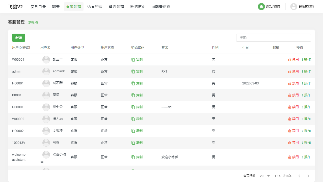This screenshot has width=323, height=182.
Task: Open the 操作 menu for user B0001
Action: tap(306, 95)
